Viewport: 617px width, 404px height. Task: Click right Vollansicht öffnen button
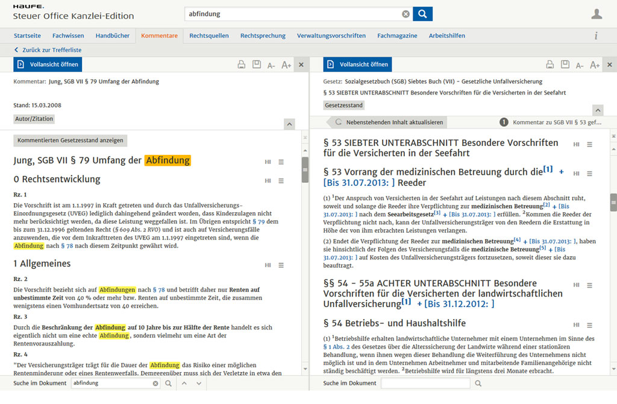point(357,65)
